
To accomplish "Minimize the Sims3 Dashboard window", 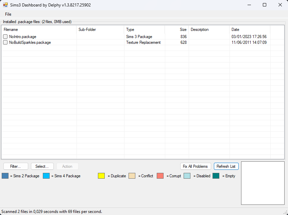I will (249, 5).
